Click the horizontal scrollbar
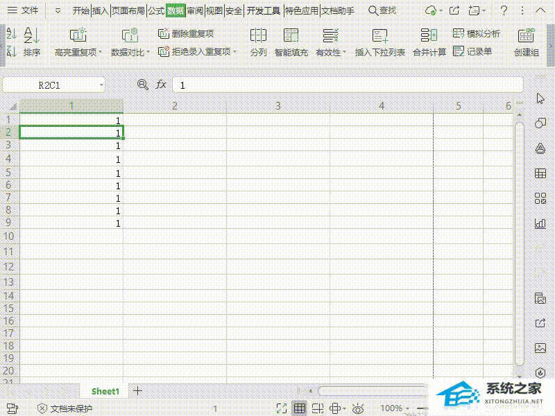This screenshot has height=416, width=555. [373, 391]
